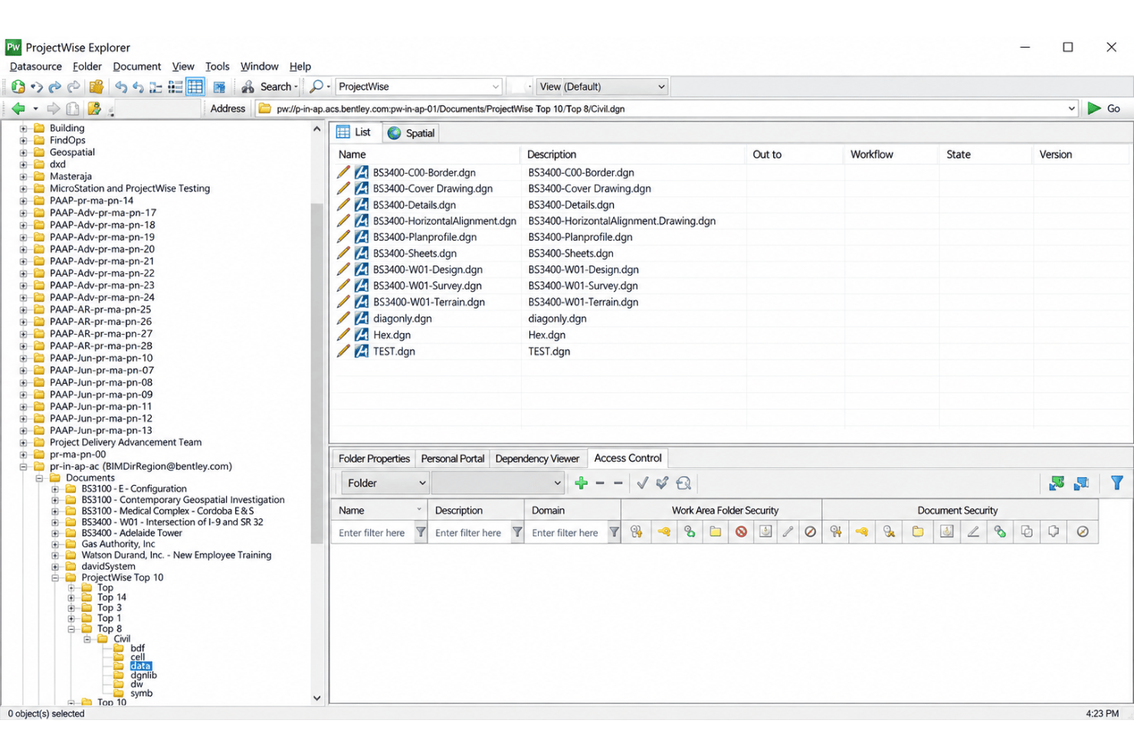
Task: Switch to the tree view layout icon
Action: (156, 87)
